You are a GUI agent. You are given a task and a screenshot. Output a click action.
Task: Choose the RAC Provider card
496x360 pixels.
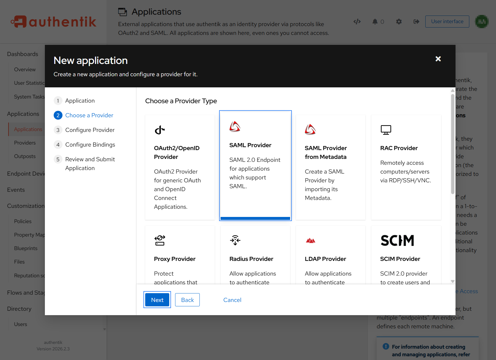(x=406, y=167)
